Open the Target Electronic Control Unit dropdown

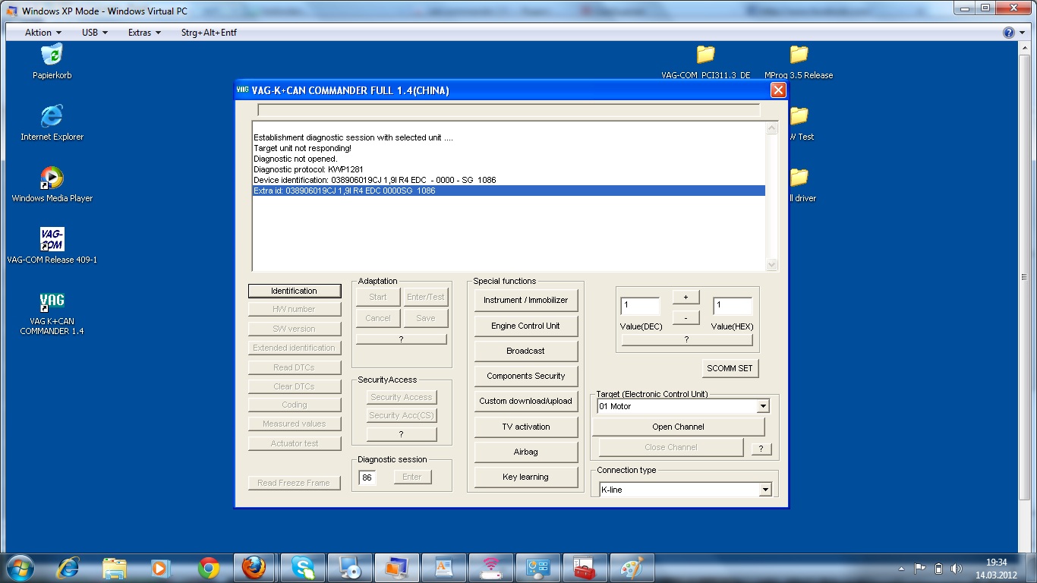coord(763,407)
